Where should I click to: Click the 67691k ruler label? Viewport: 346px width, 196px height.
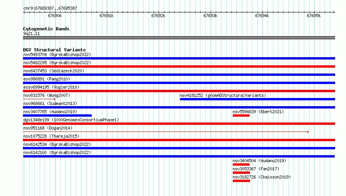107,16
